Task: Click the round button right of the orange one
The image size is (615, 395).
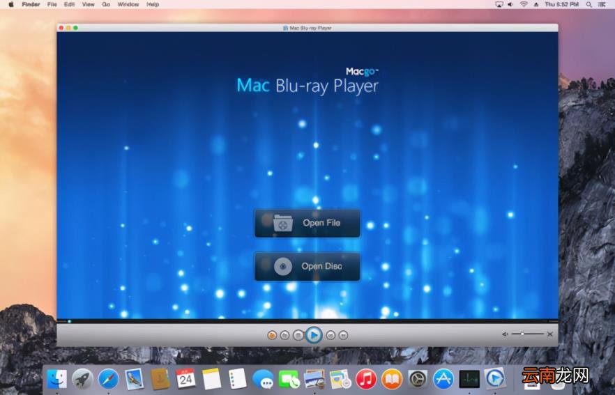Action: click(285, 335)
